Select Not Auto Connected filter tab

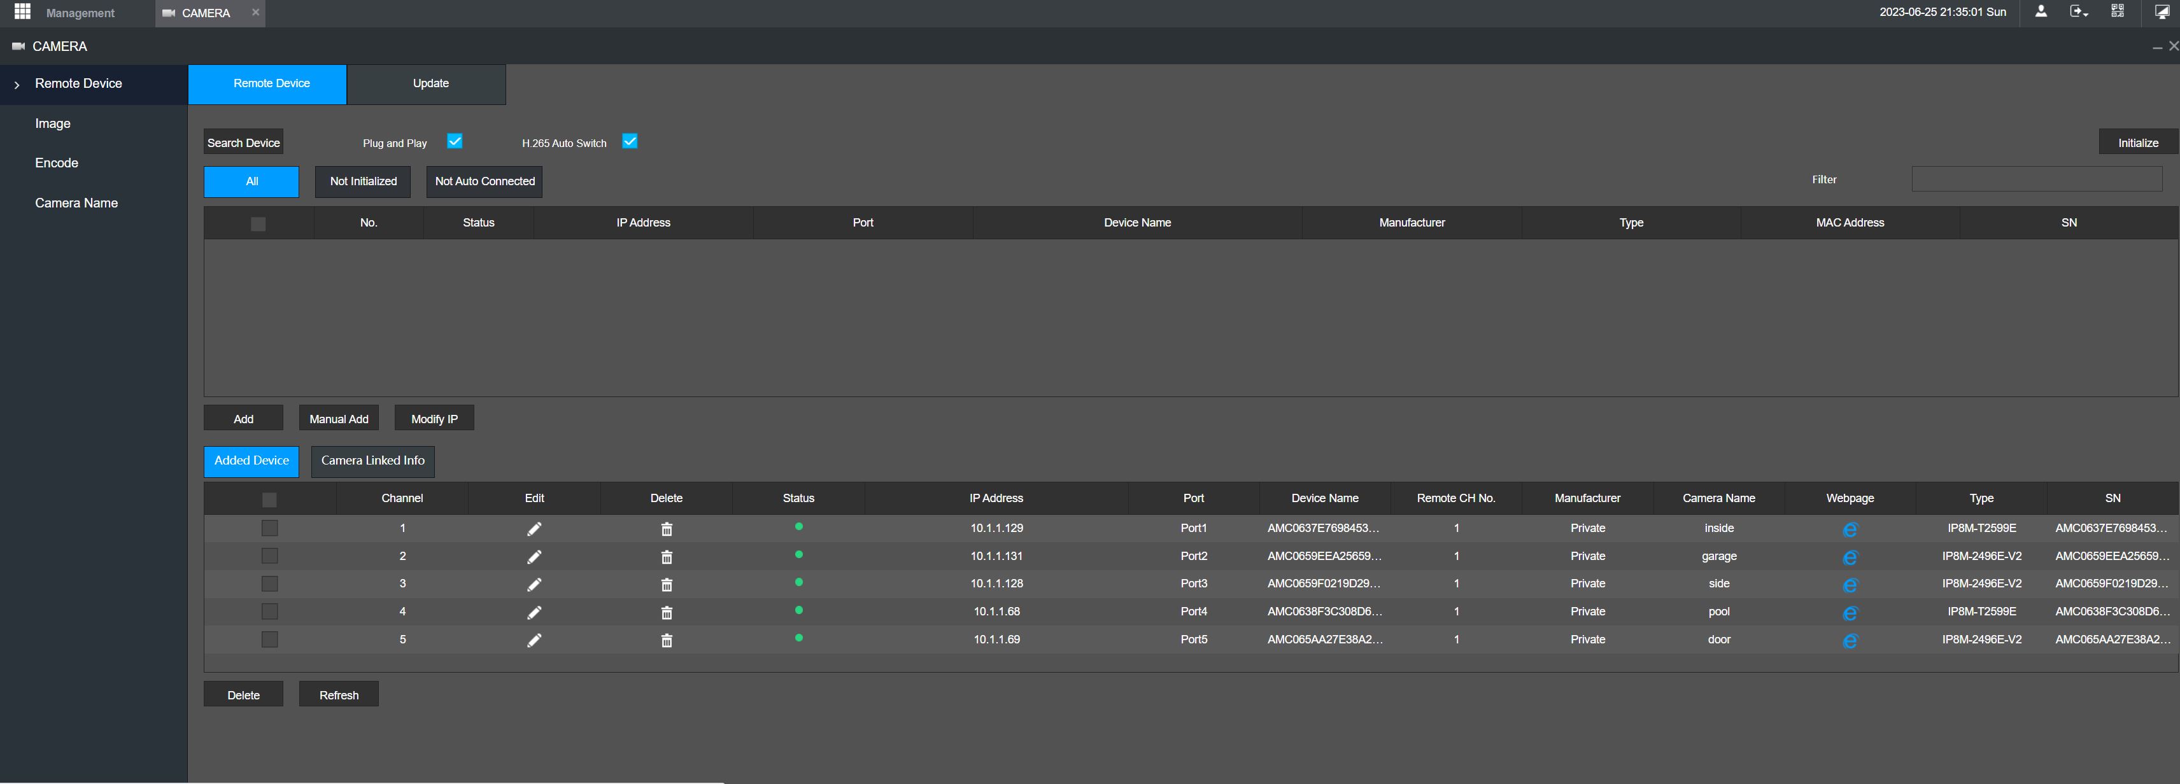[484, 181]
